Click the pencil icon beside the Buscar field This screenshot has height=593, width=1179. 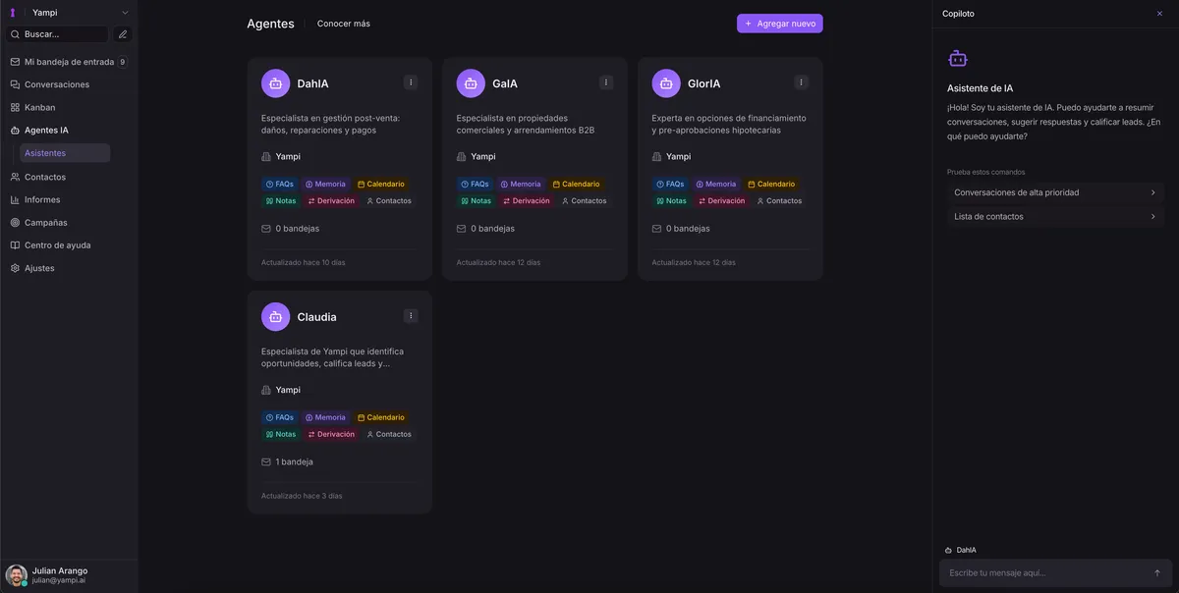click(122, 34)
